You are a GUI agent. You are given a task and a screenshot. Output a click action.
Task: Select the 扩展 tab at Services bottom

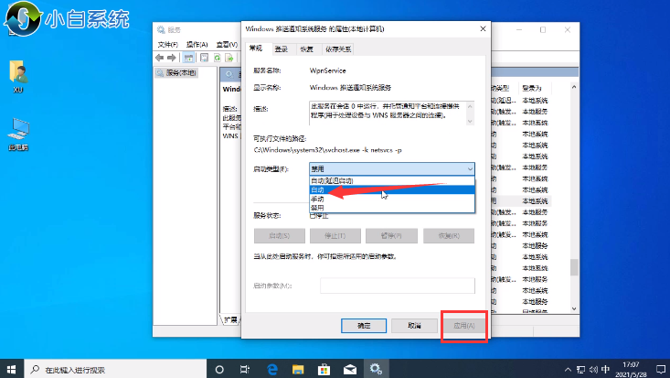pyautogui.click(x=230, y=319)
